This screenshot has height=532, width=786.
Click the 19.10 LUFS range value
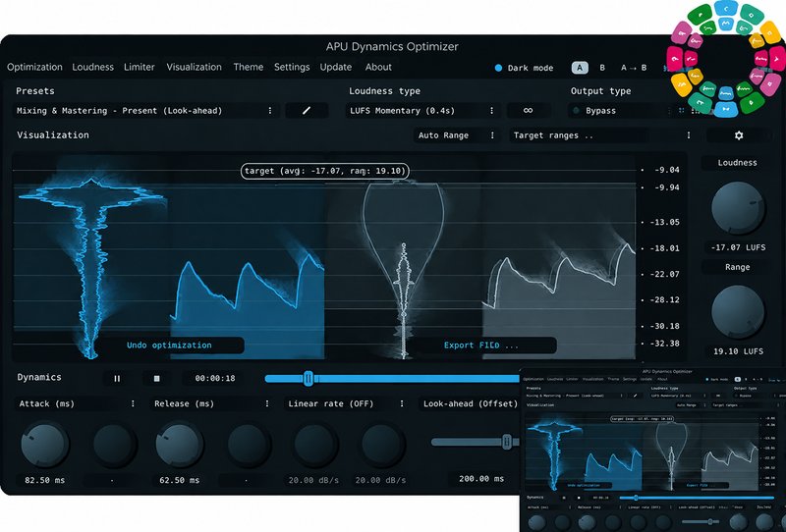click(738, 351)
